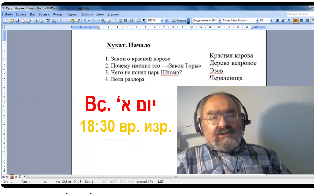The height and width of the screenshot is (194, 314).
Task: Open the font size dropdown showing 18
Action: (271, 20)
